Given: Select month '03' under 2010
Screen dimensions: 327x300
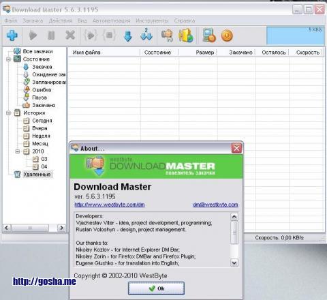Looking at the screenshot, I should [x=44, y=159].
